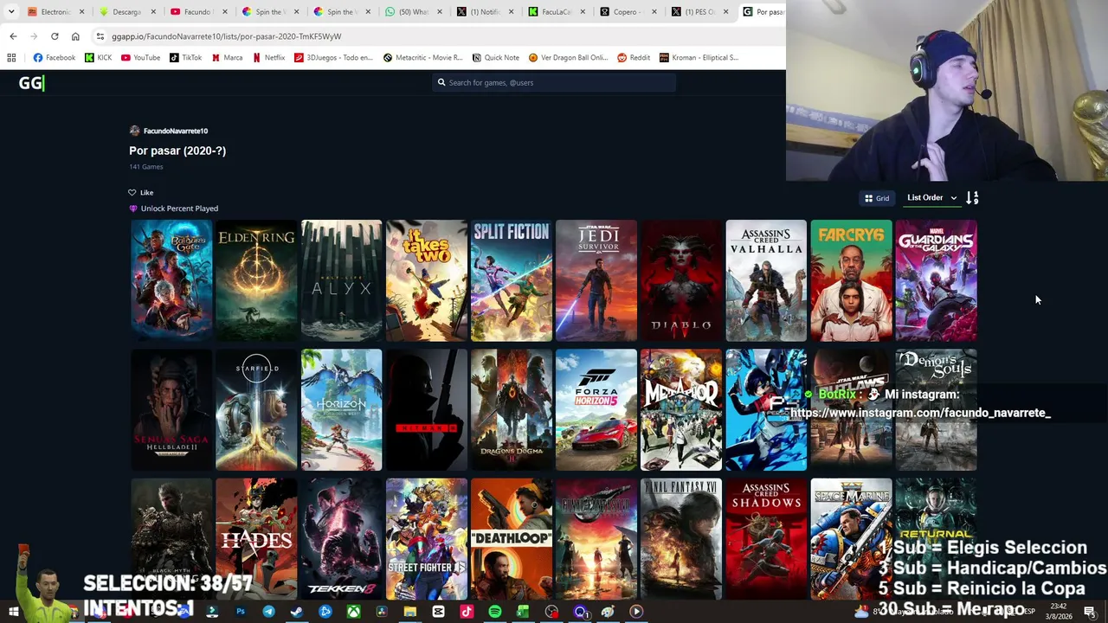Image resolution: width=1108 pixels, height=623 pixels.
Task: Open the Metacritic bookmark
Action: 422,58
